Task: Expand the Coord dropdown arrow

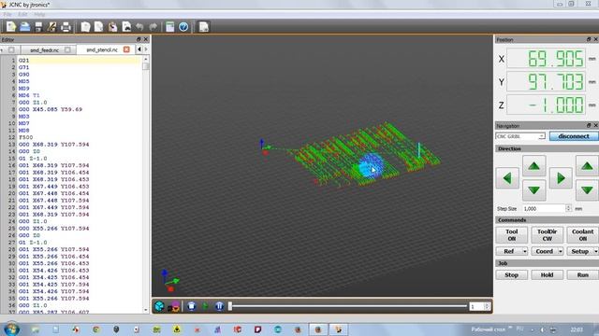Action: pyautogui.click(x=561, y=251)
